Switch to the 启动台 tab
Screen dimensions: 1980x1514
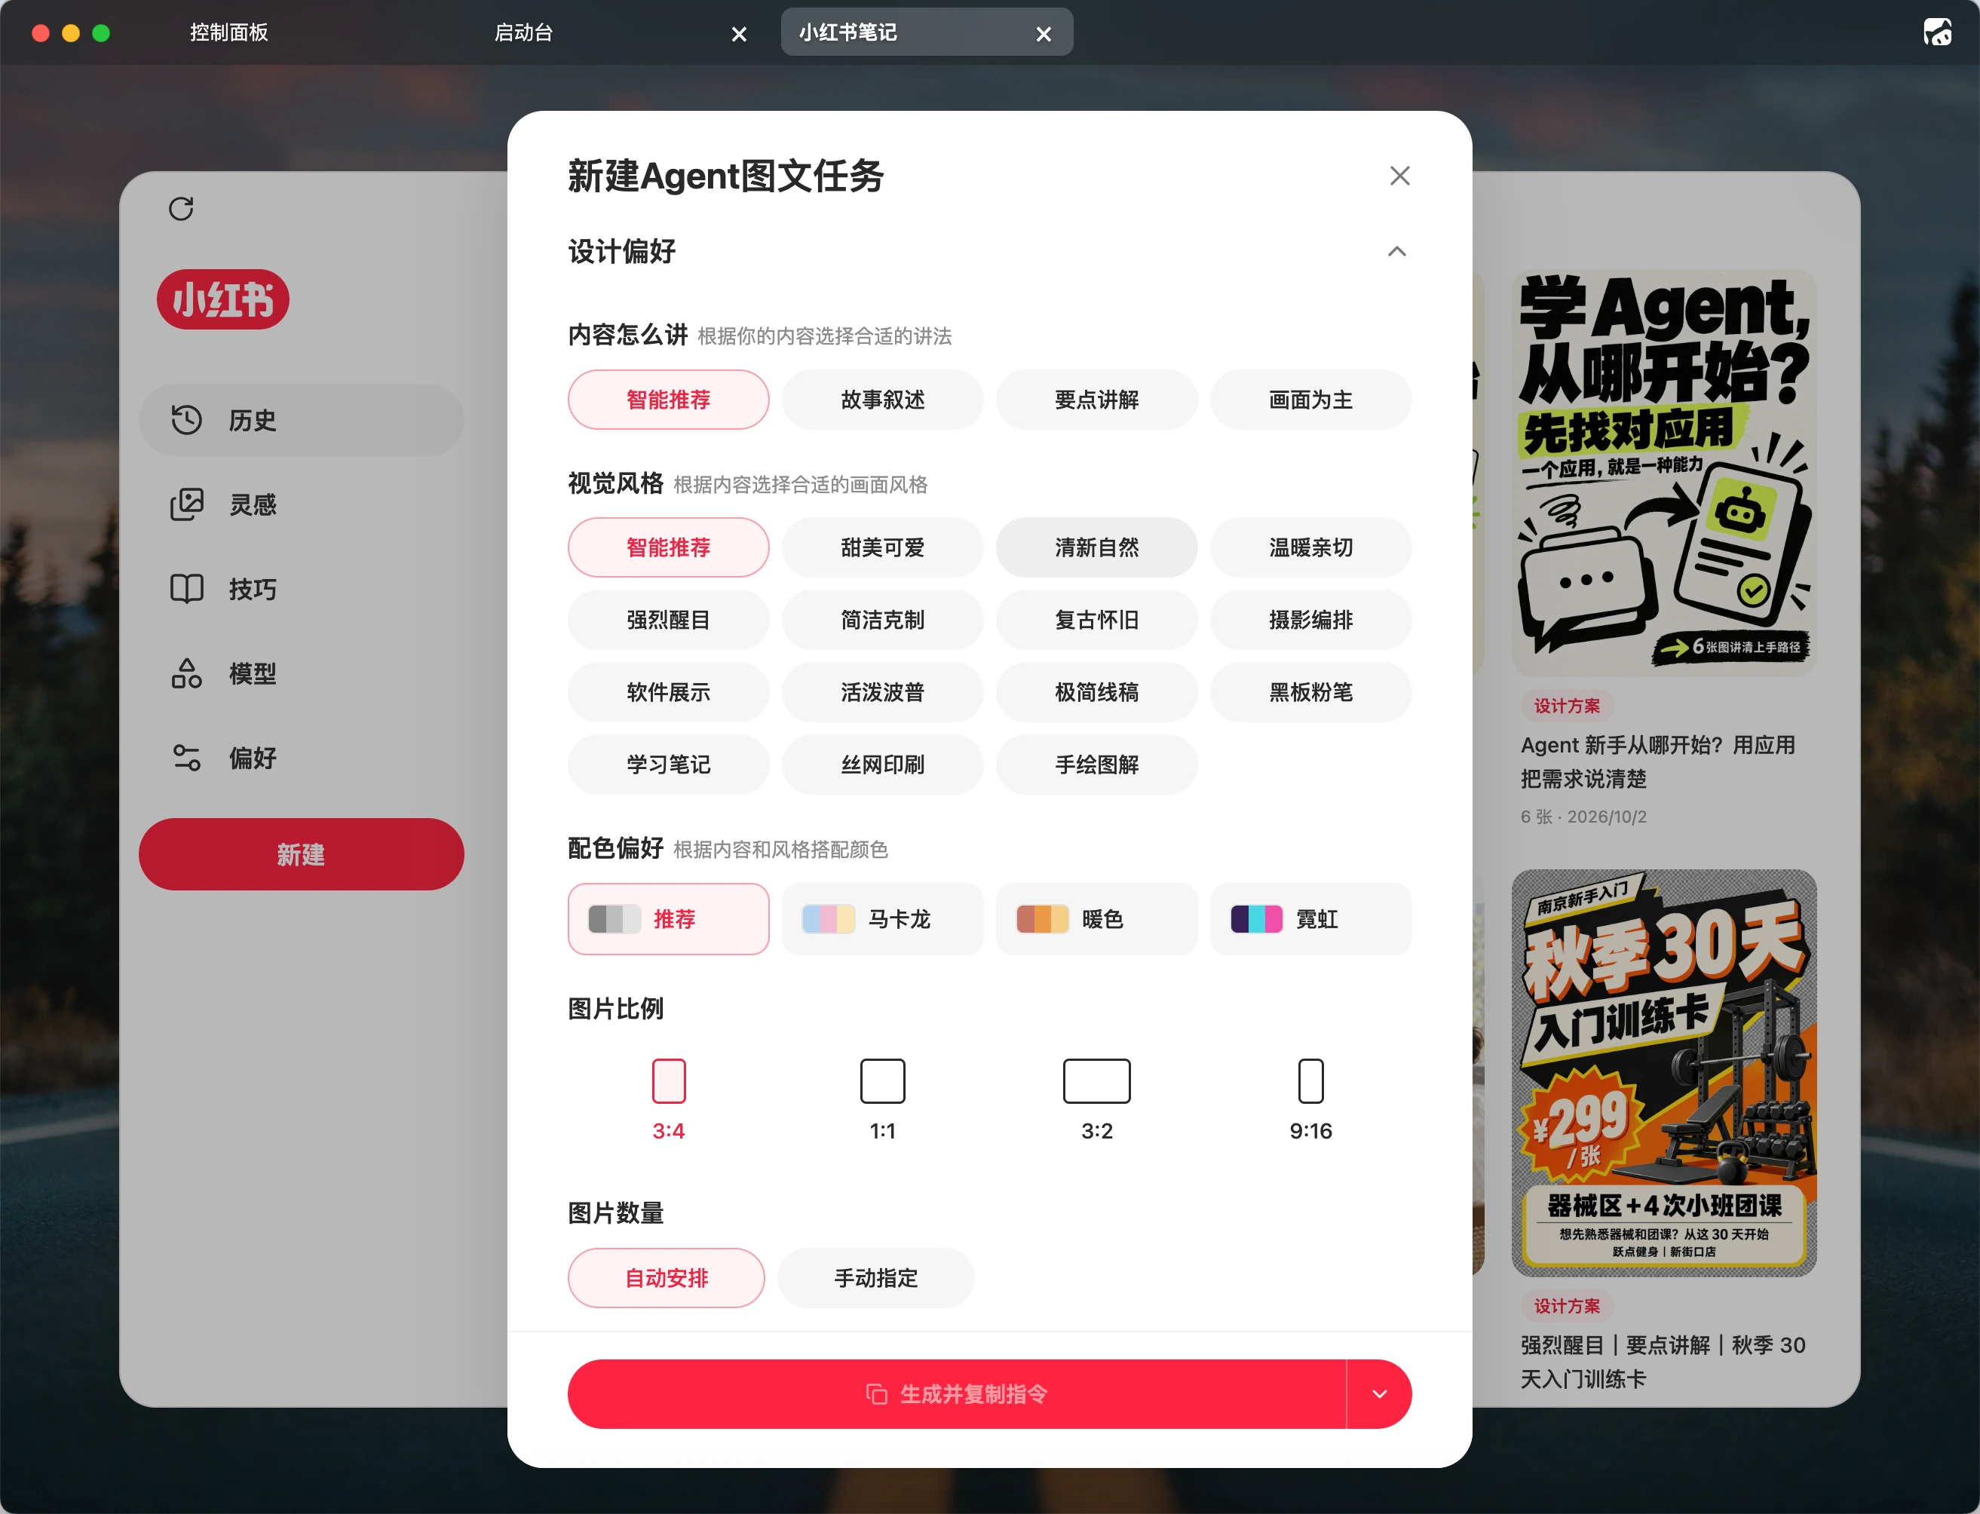pos(523,32)
